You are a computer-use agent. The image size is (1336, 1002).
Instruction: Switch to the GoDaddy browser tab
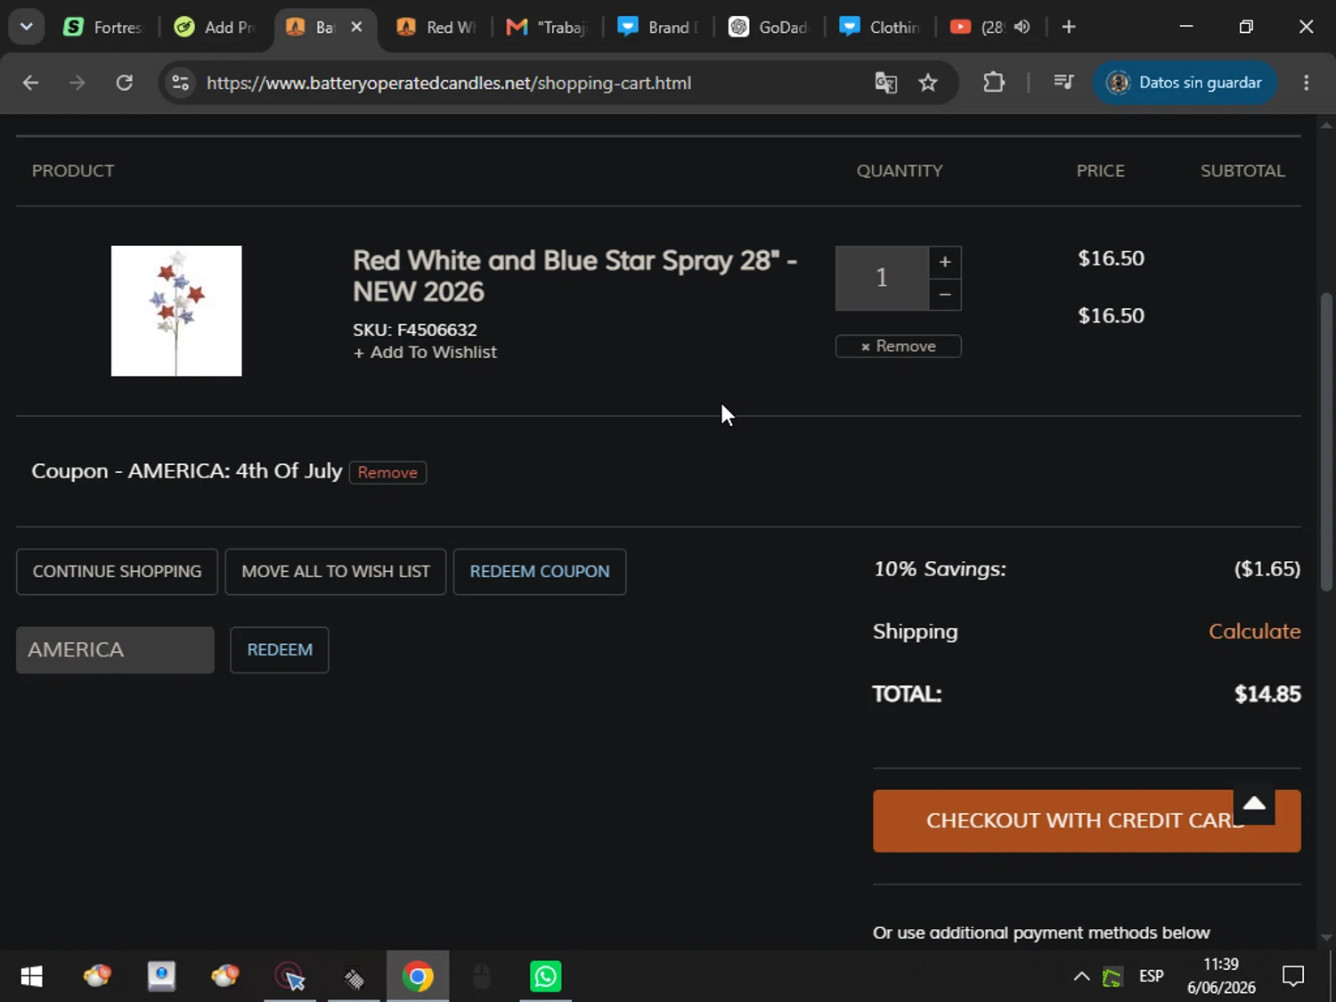pos(769,27)
